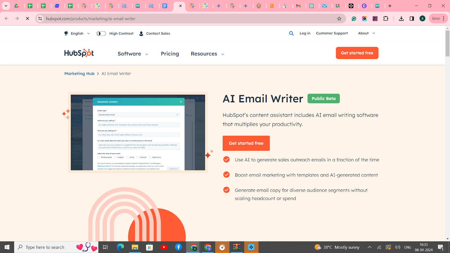Open the Windows Start menu
450x253 pixels.
click(7, 247)
